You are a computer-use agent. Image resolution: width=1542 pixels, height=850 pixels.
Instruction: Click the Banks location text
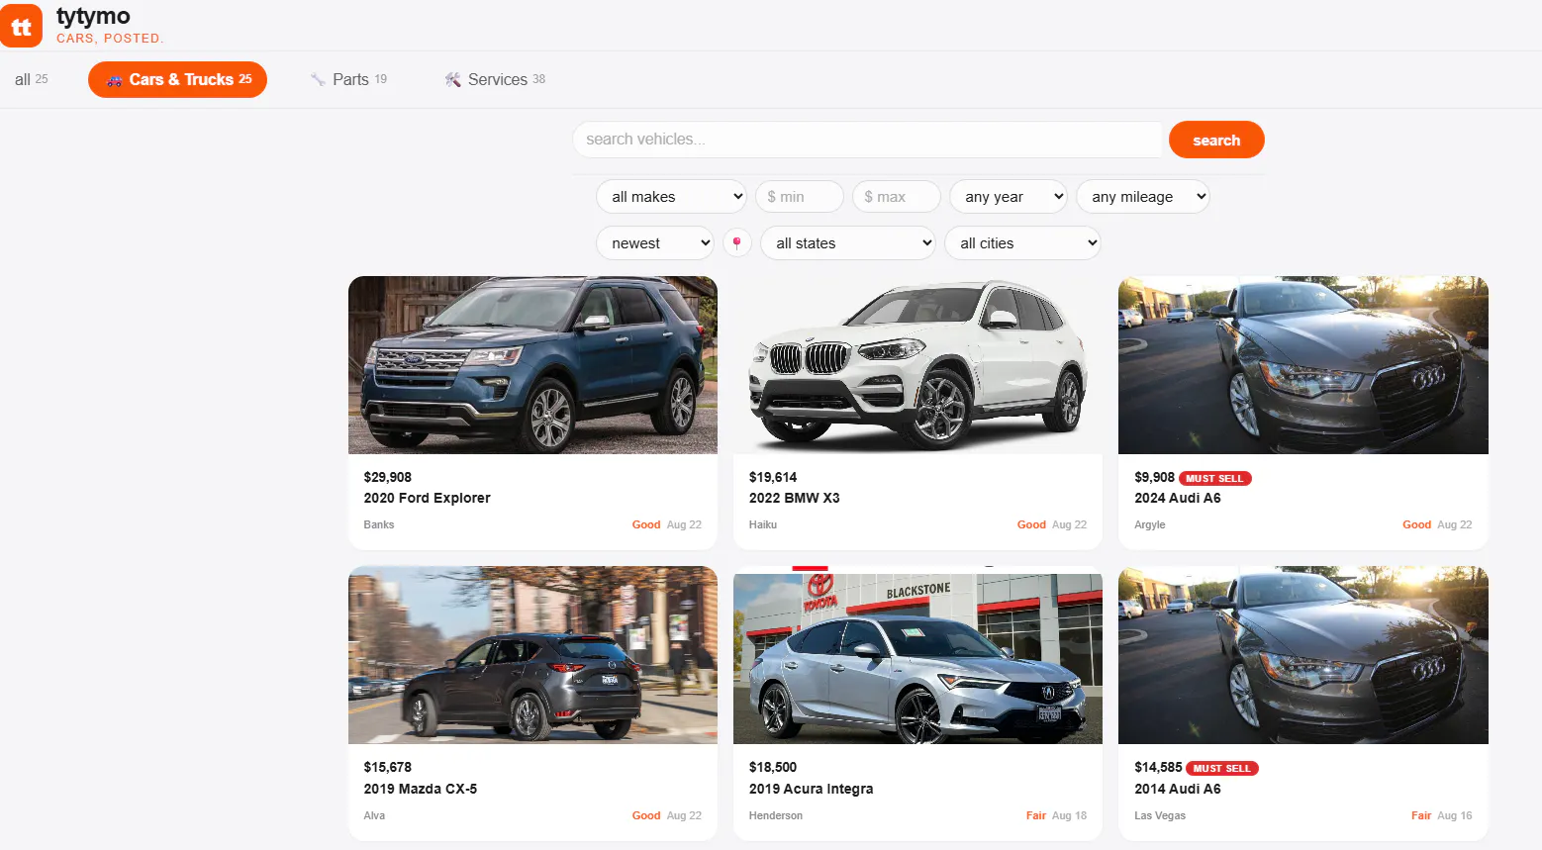[379, 524]
